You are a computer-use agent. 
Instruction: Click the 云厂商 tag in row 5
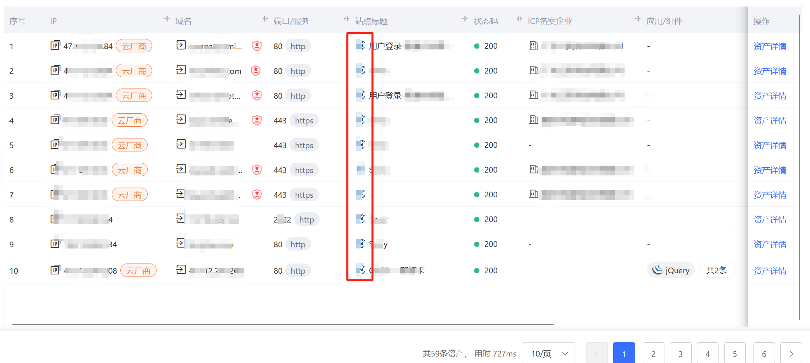(x=130, y=145)
